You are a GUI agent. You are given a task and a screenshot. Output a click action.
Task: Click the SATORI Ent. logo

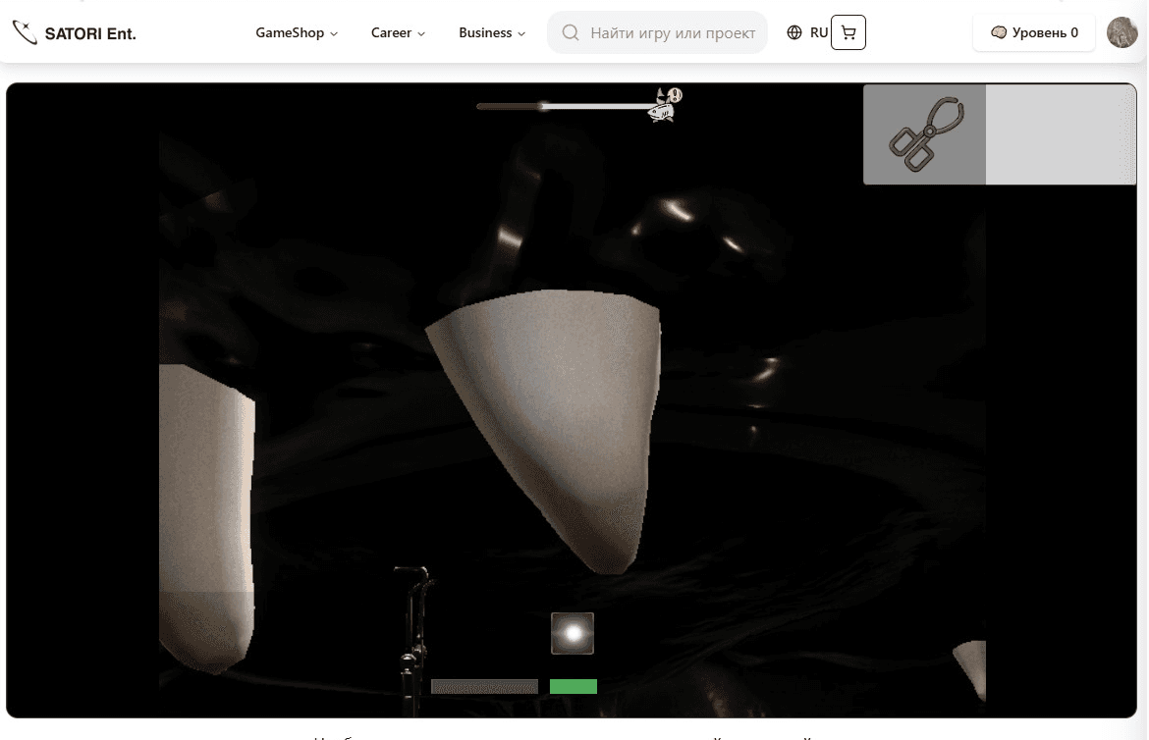coord(75,32)
